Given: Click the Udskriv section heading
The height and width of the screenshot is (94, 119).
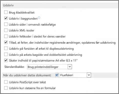Looking at the screenshot, I should click(8, 5).
